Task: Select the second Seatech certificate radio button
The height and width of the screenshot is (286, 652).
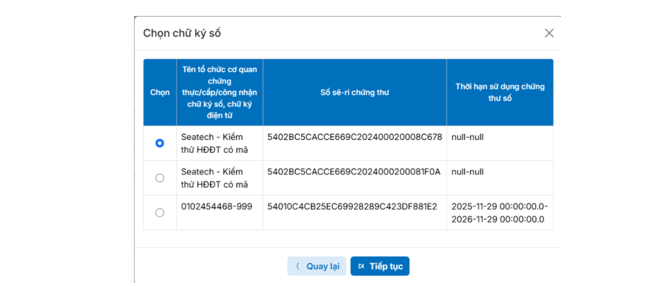Action: 160,178
